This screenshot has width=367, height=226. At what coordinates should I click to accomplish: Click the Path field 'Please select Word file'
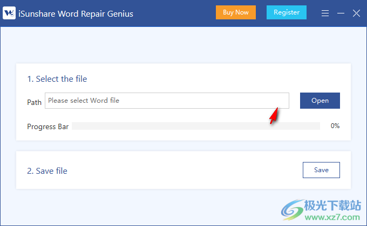click(167, 101)
